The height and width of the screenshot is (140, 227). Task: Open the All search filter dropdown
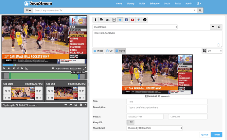pos(28,10)
